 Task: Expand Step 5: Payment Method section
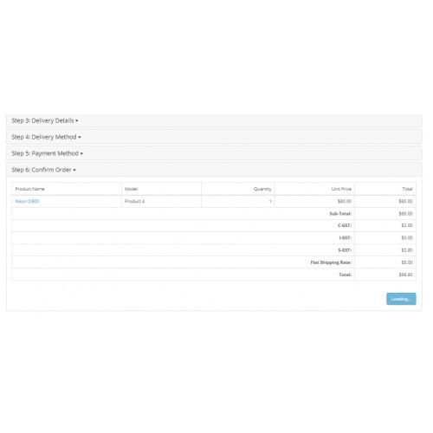47,153
